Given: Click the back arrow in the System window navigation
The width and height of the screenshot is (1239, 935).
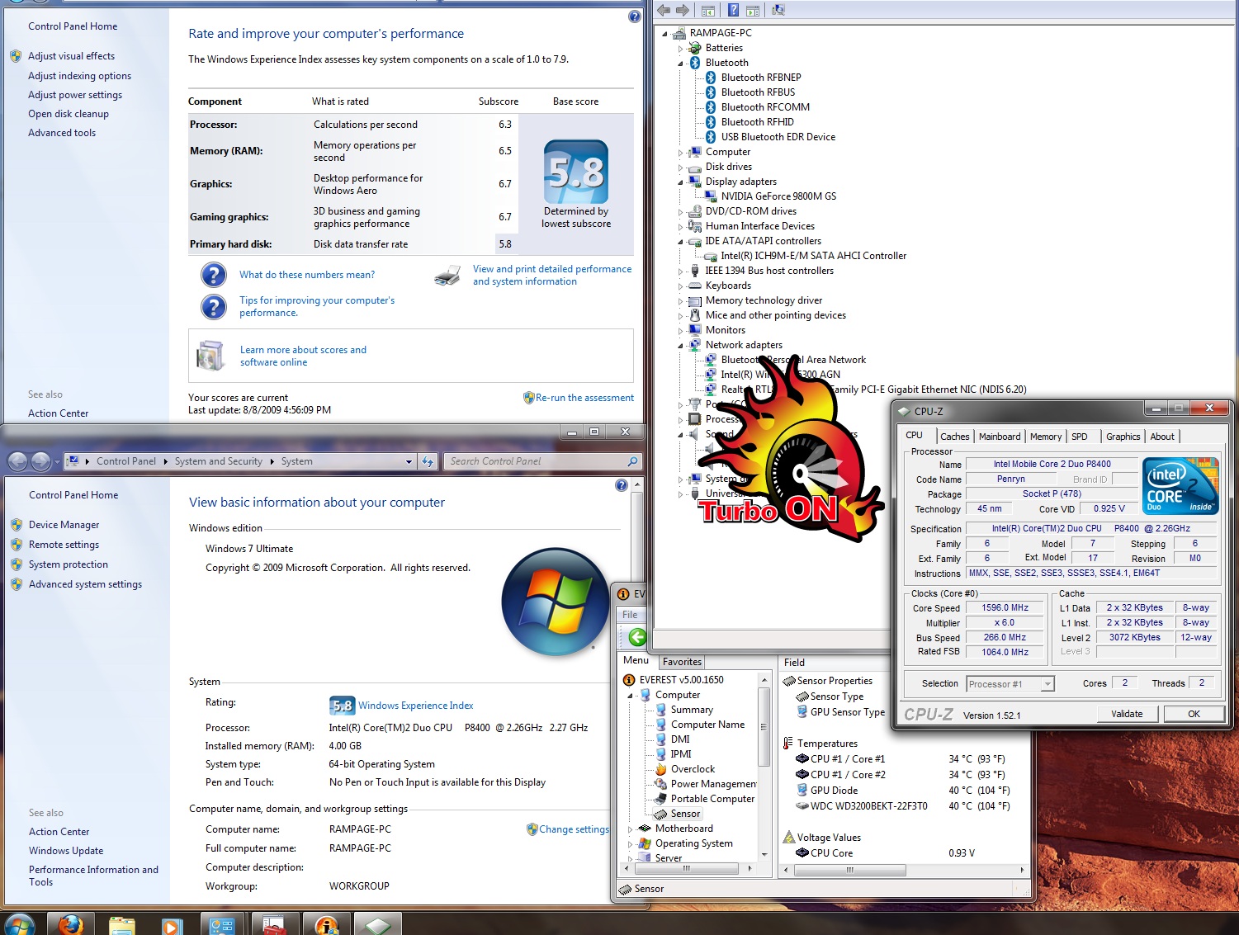Looking at the screenshot, I should tap(18, 461).
